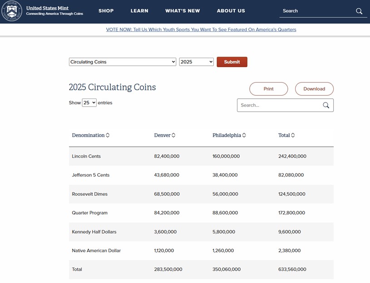370x283 pixels.
Task: Sort by Denomination column arrows
Action: (x=108, y=135)
